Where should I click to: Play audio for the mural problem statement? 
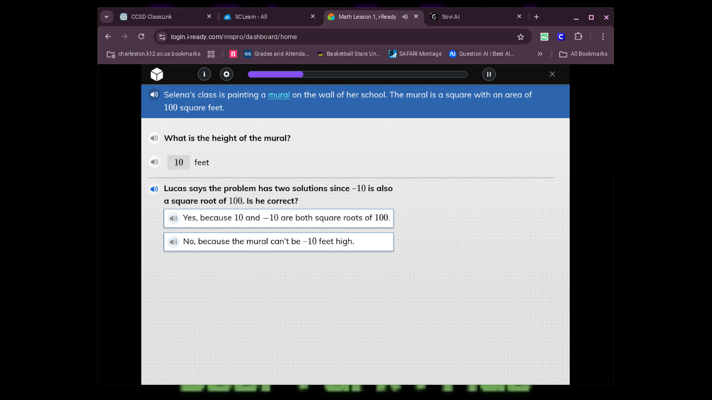click(x=154, y=95)
